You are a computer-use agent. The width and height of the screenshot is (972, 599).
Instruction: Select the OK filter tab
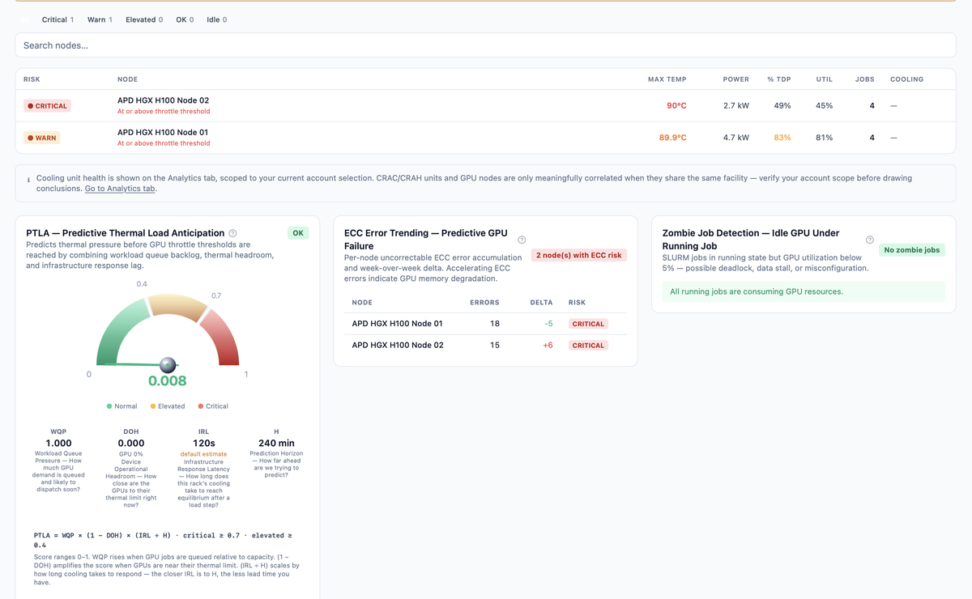click(185, 19)
